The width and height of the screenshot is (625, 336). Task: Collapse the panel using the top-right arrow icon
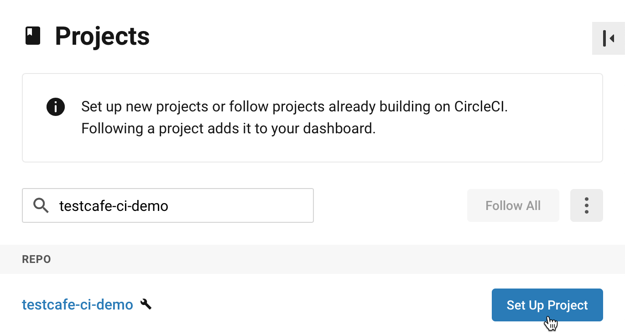[609, 38]
